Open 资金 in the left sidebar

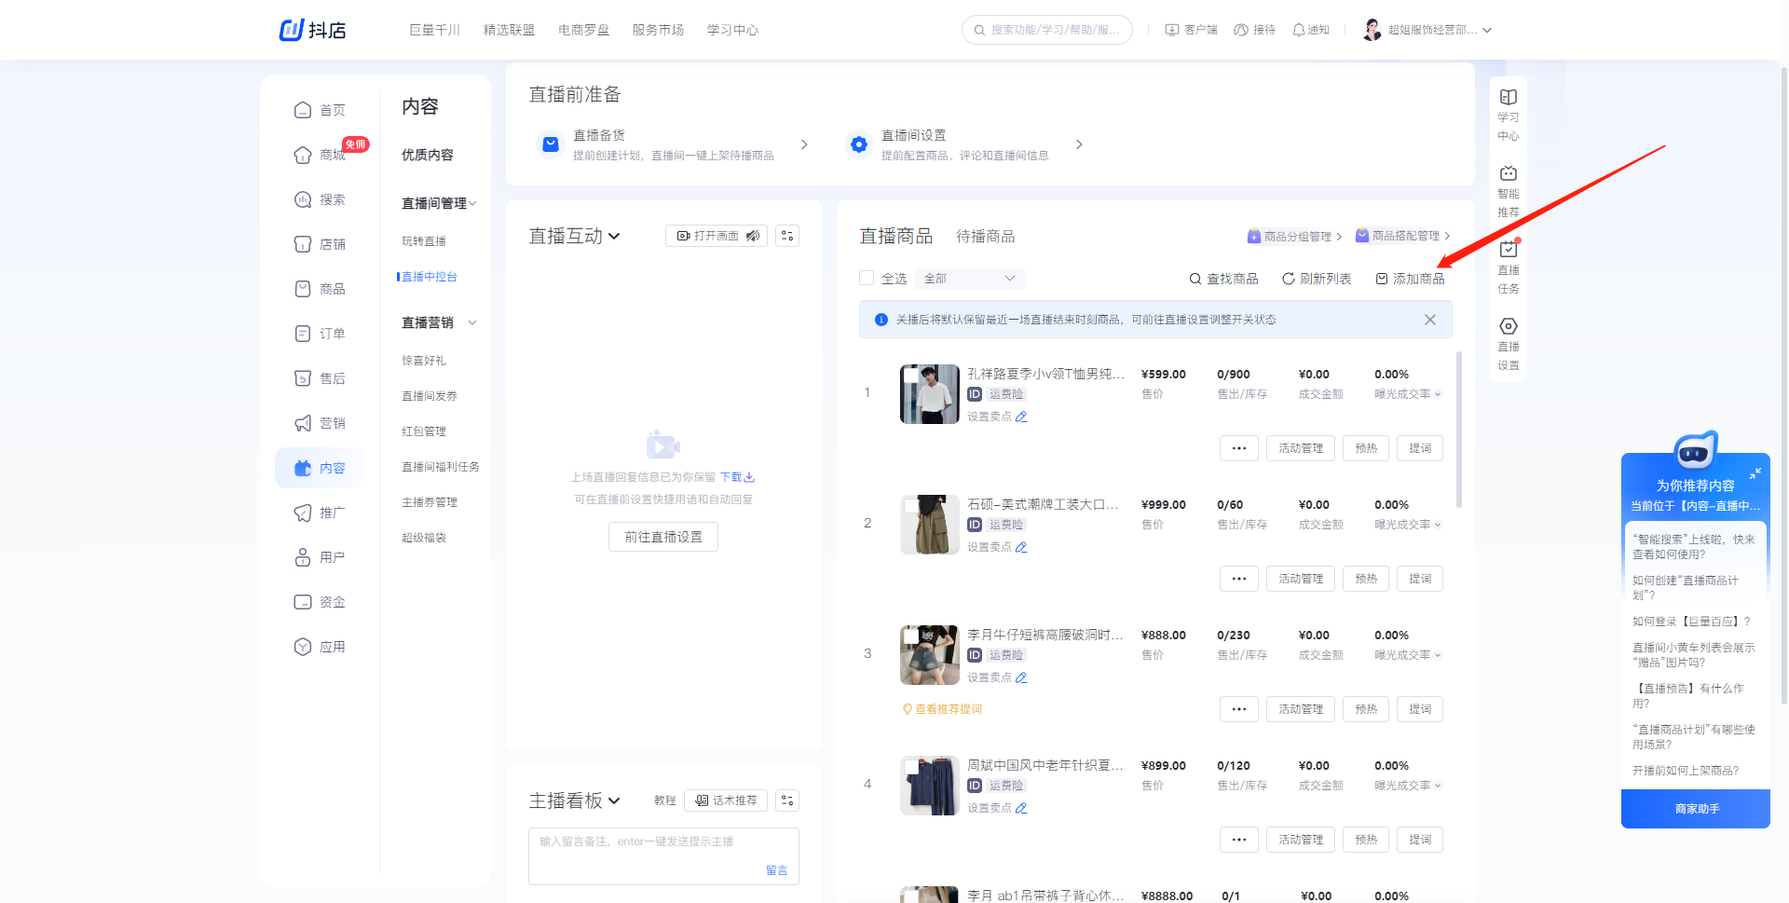320,602
